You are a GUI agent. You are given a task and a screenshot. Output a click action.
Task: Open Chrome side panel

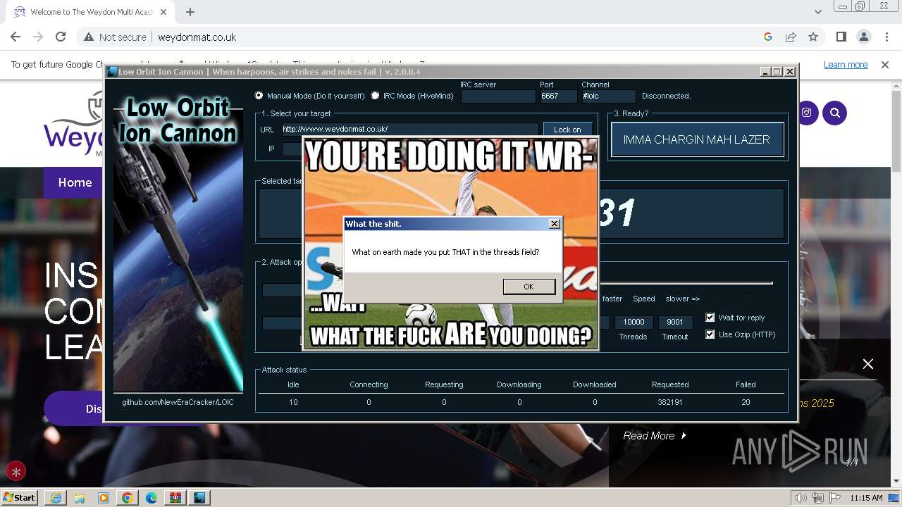coord(841,37)
